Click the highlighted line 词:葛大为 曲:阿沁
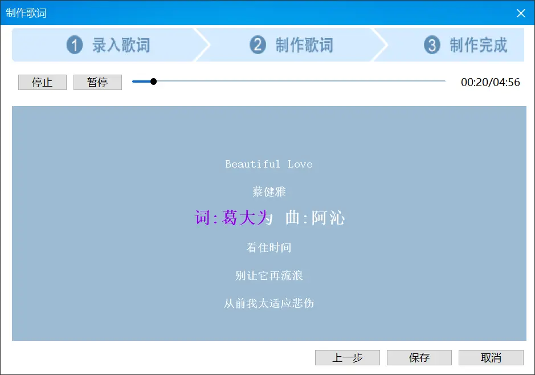The width and height of the screenshot is (535, 375). click(269, 218)
